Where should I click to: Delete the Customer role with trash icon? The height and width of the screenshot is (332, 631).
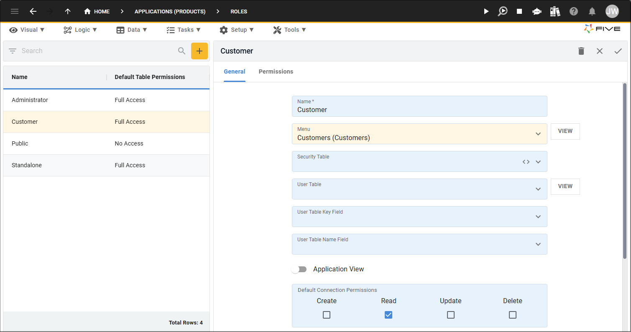(581, 51)
